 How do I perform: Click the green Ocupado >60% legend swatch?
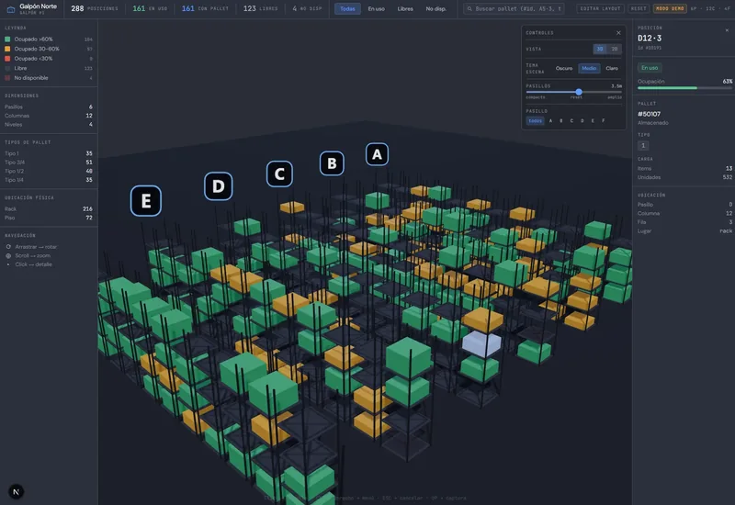click(7, 39)
